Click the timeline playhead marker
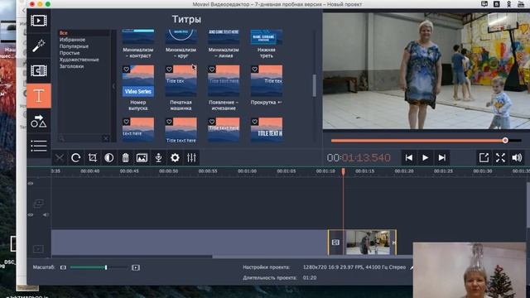This screenshot has height=298, width=530. 343,172
